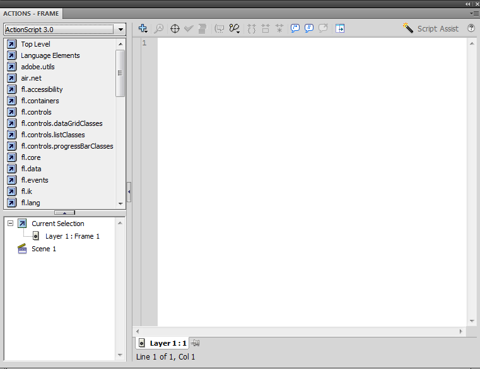
Task: Open the panel options menu at top right
Action: pos(474,13)
